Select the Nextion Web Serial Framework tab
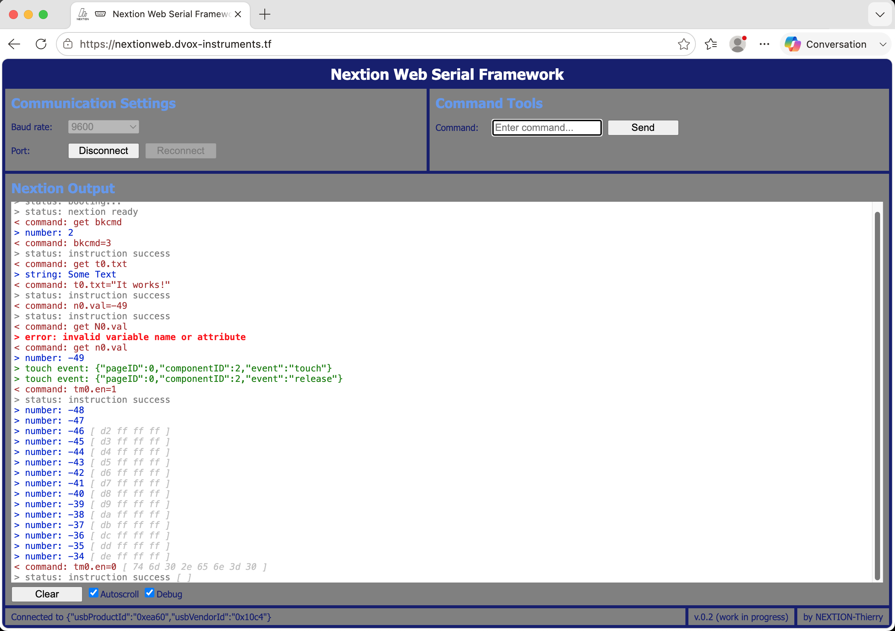The width and height of the screenshot is (895, 631). point(160,15)
